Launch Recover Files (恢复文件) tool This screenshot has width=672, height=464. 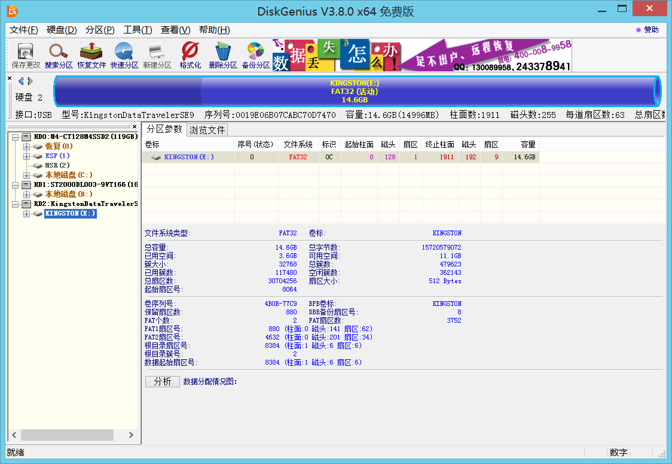91,56
